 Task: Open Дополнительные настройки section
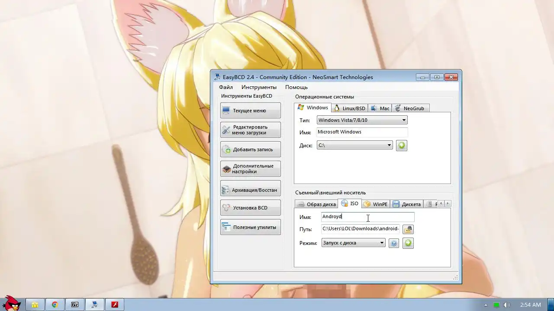(250, 169)
